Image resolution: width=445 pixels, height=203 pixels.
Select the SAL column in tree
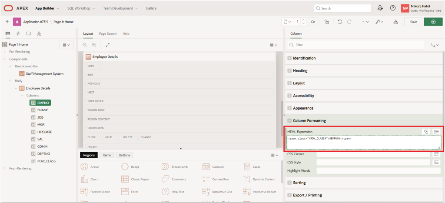[x=40, y=139]
